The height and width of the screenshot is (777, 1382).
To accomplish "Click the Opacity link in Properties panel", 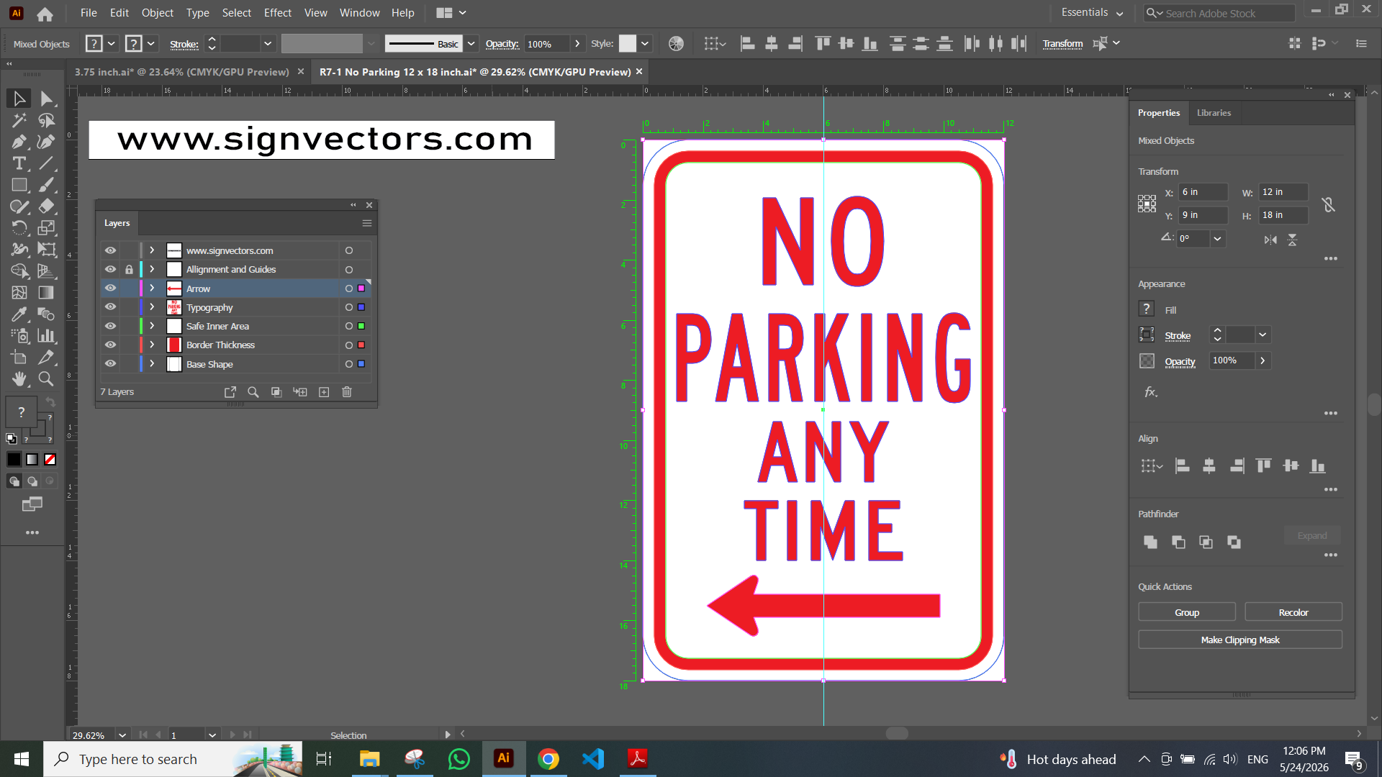I will pyautogui.click(x=1180, y=362).
